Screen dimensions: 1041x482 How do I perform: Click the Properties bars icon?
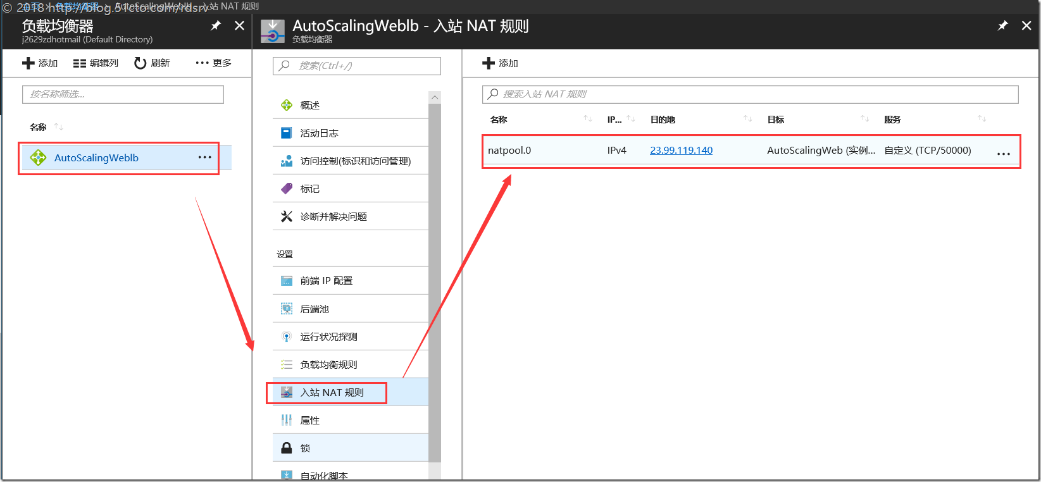(287, 420)
